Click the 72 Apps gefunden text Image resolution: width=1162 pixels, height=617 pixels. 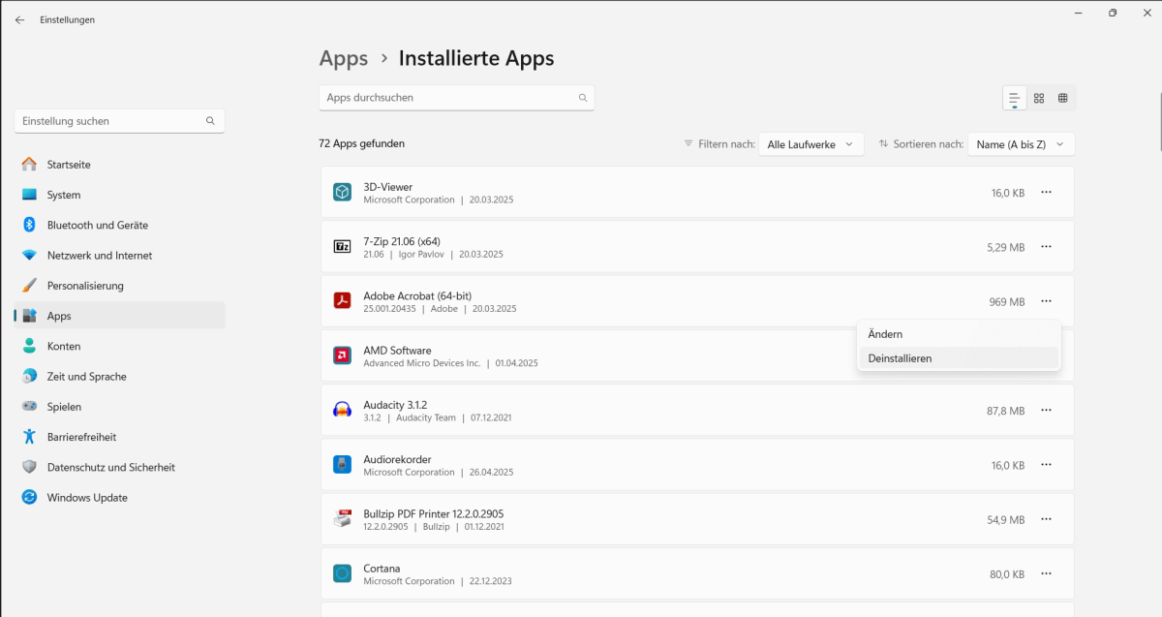[361, 143]
